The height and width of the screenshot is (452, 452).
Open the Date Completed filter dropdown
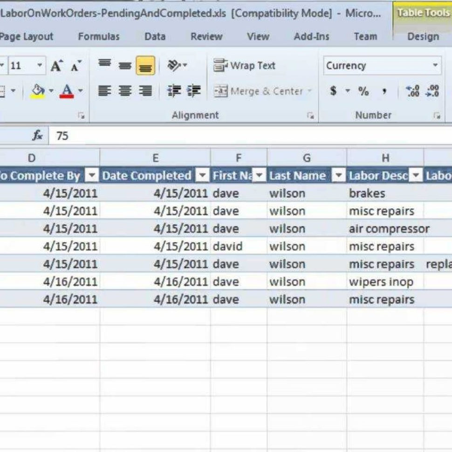tap(203, 176)
